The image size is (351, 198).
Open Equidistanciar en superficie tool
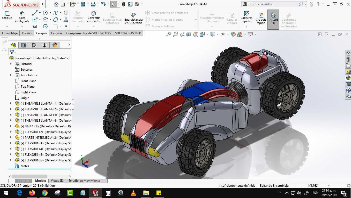(x=134, y=19)
